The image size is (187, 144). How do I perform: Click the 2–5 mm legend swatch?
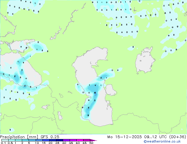pos(25,140)
